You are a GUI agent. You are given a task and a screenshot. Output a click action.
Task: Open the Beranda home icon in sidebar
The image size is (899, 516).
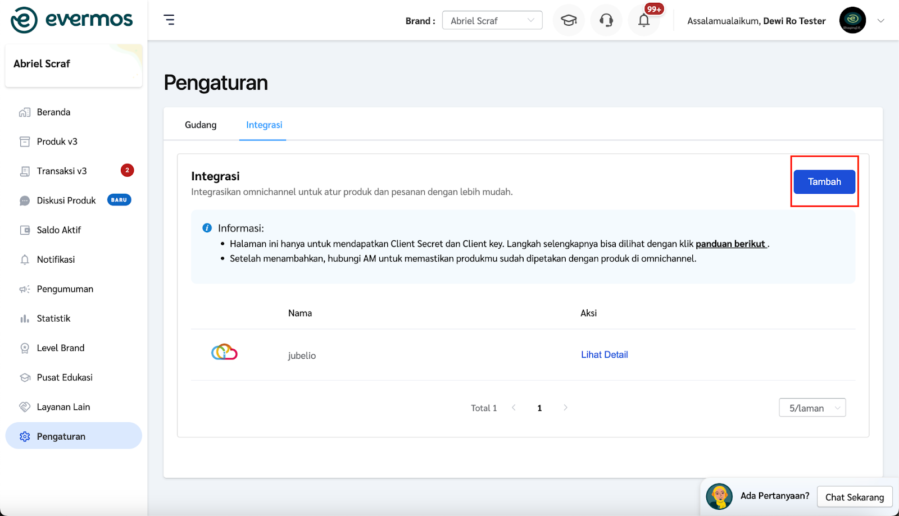(x=25, y=112)
